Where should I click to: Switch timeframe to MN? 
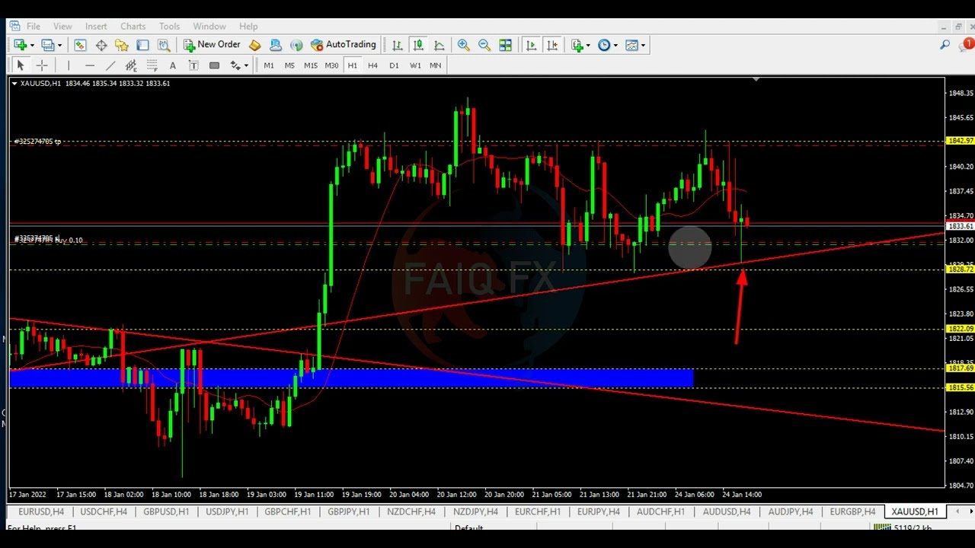(x=435, y=65)
